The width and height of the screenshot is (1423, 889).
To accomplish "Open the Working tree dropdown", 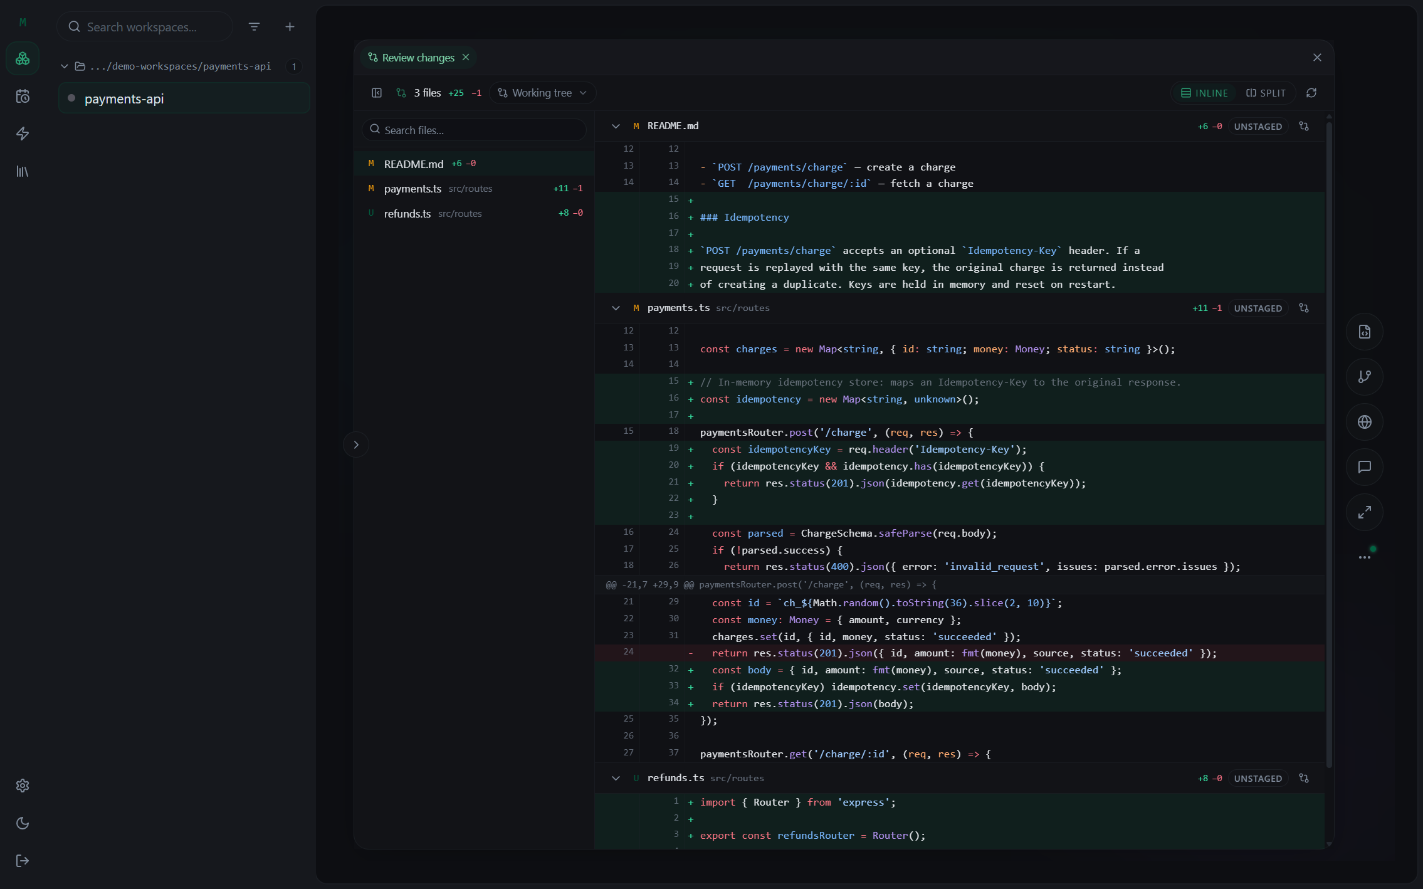I will 542,93.
